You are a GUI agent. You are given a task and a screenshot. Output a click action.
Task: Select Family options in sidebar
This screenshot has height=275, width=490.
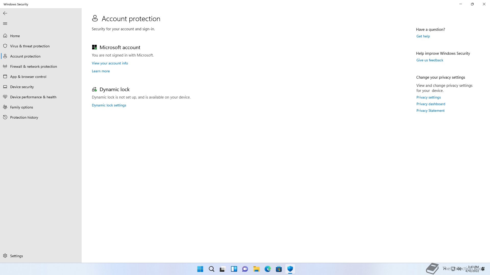(21, 107)
